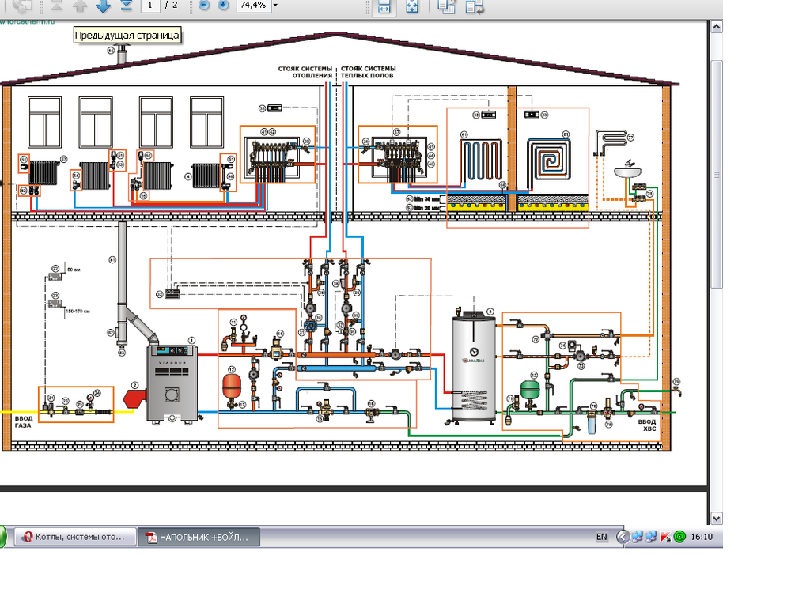This screenshot has height=593, width=791.
Task: Zoom in with the plus button
Action: click(x=223, y=6)
